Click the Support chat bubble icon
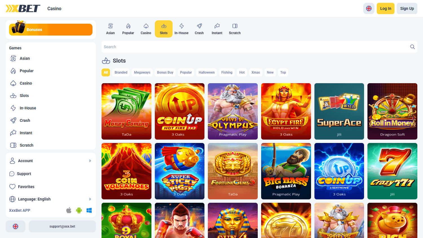423x238 pixels. coord(12,174)
